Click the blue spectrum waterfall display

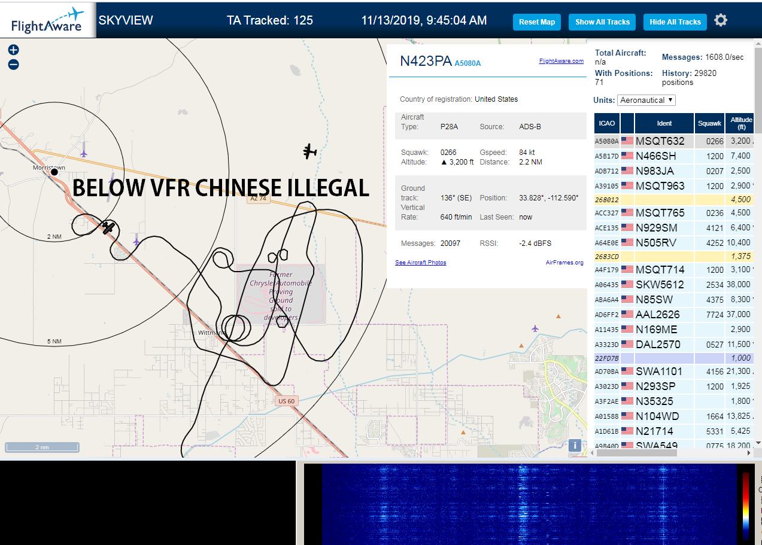[x=529, y=504]
